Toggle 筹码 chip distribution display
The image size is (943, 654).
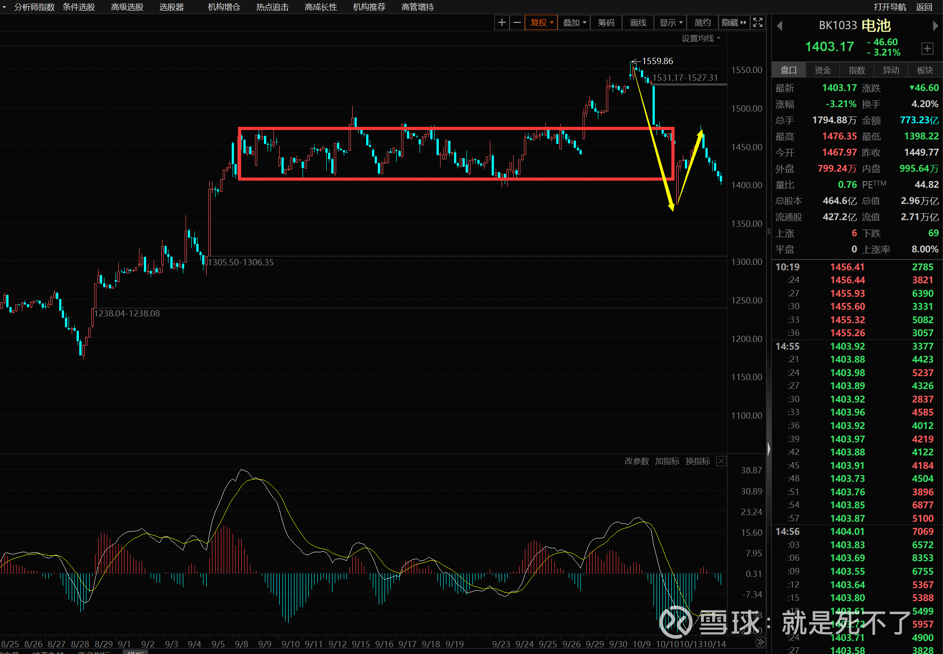click(x=606, y=22)
